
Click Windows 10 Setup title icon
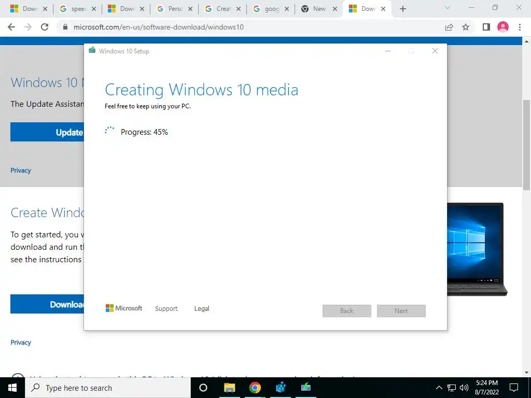point(92,50)
